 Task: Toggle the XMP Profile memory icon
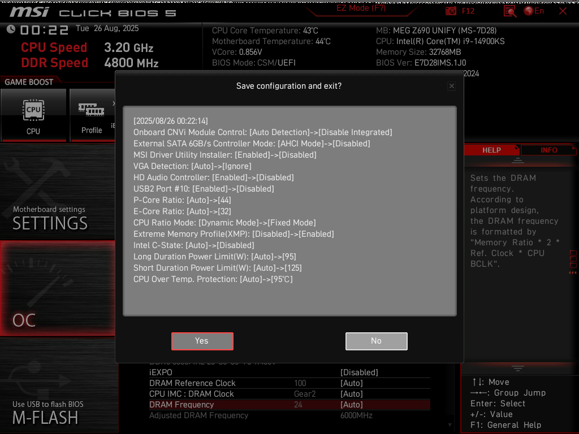click(x=92, y=115)
